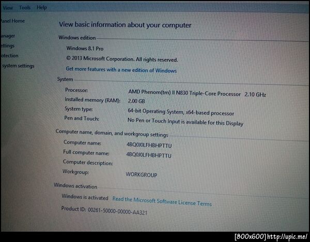Viewport: 310px width, 242px height.
Task: Select the Computer name value 4BQ0J0LFHBHPTTU
Action: pos(149,146)
